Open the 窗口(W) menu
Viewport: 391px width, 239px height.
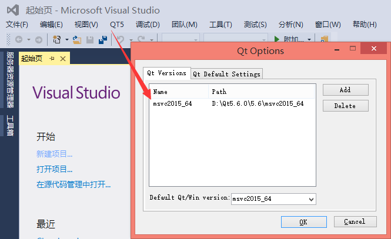coord(328,25)
